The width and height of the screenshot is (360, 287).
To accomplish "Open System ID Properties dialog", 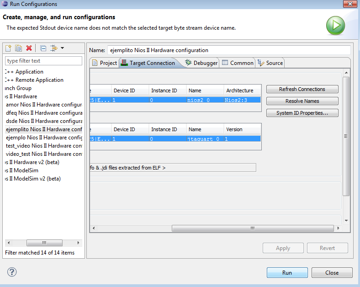I will pos(302,113).
